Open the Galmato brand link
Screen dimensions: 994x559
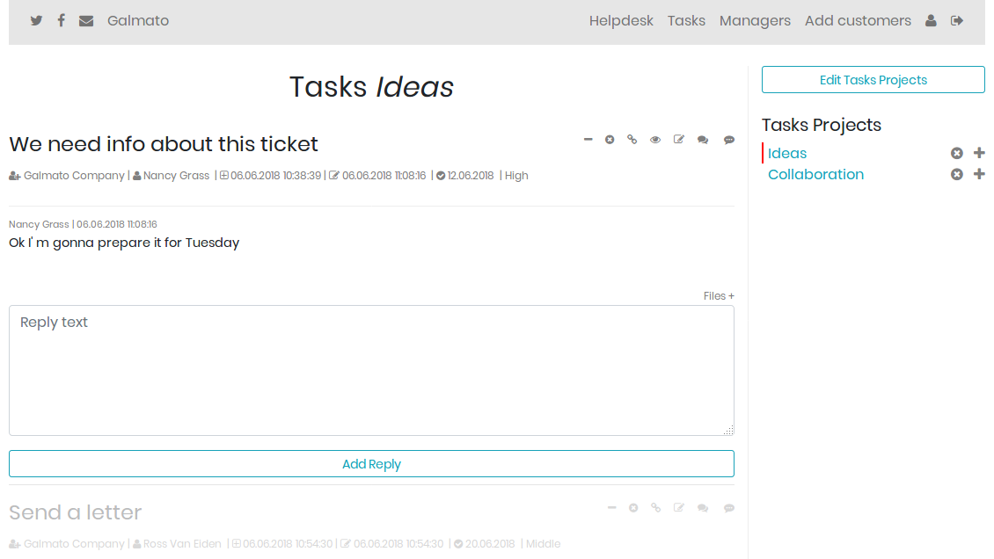click(137, 20)
